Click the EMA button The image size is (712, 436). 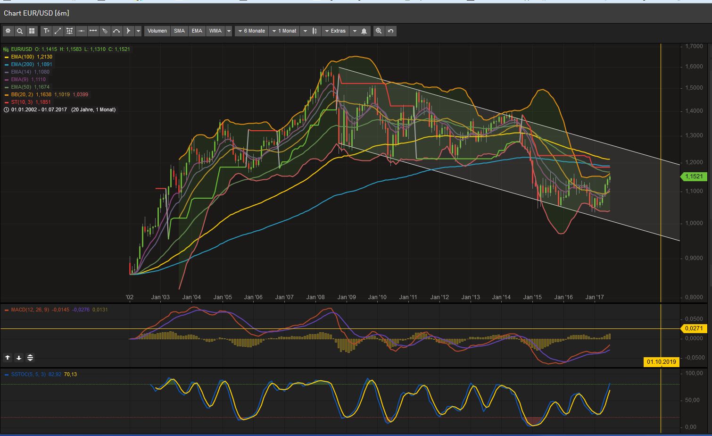197,31
